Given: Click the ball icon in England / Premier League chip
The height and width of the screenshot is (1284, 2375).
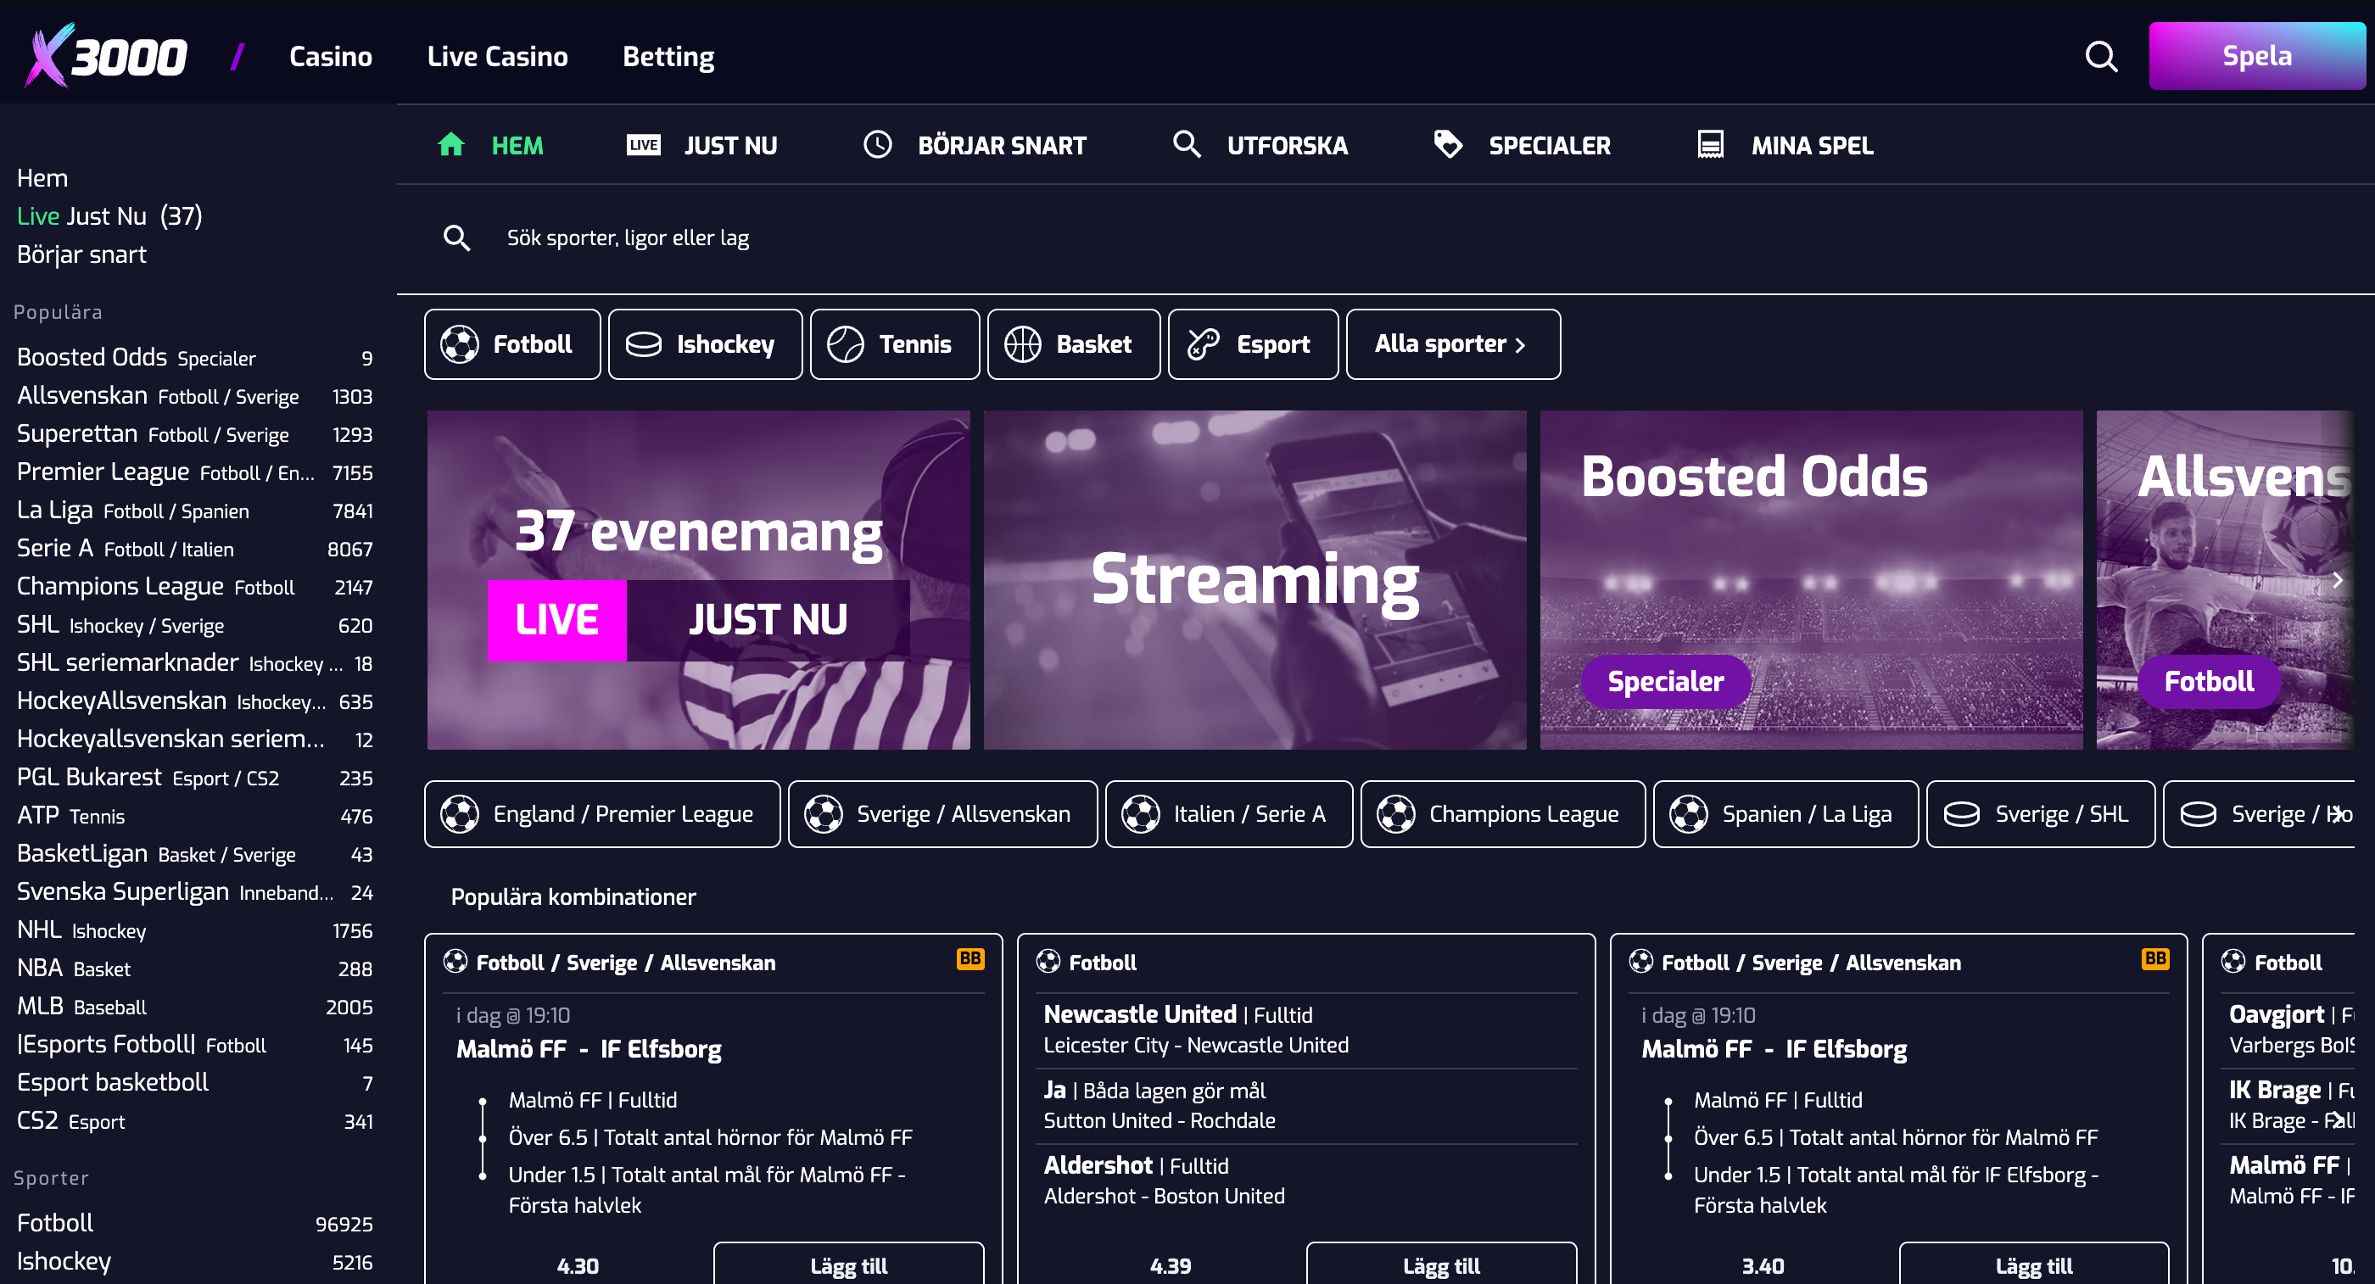Looking at the screenshot, I should [459, 814].
